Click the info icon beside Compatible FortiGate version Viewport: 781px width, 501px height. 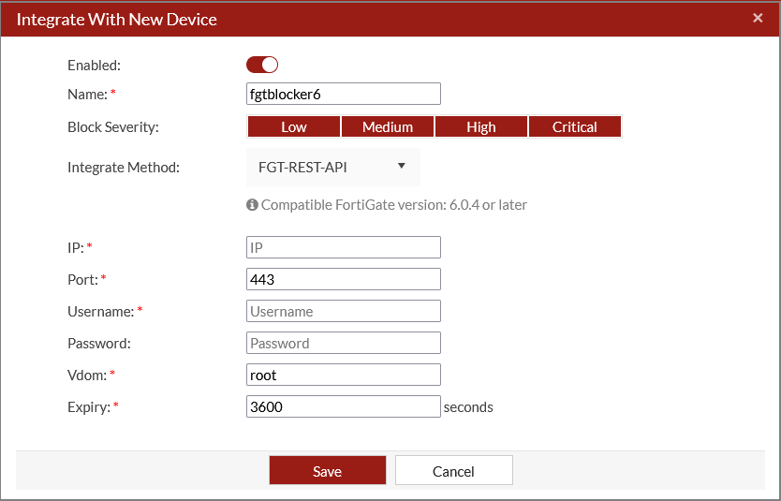252,204
